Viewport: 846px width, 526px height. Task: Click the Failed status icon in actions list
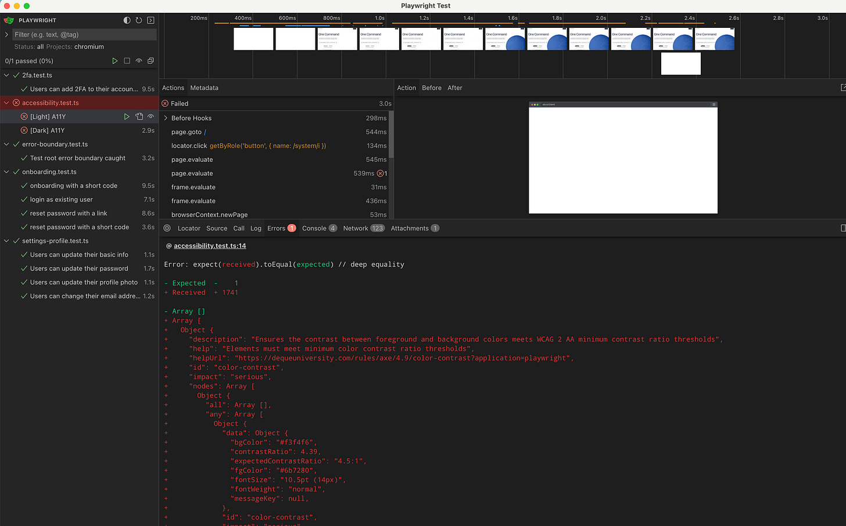pos(165,103)
